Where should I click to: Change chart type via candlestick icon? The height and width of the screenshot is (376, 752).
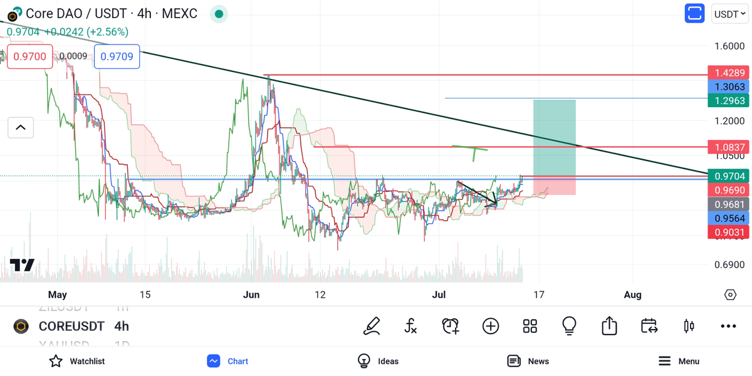coord(689,326)
